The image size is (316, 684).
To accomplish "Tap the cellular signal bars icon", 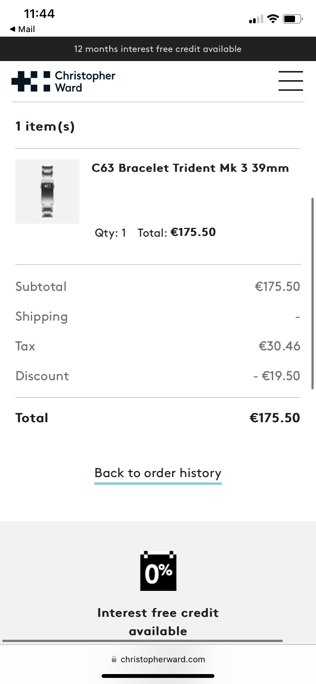I will pyautogui.click(x=256, y=19).
